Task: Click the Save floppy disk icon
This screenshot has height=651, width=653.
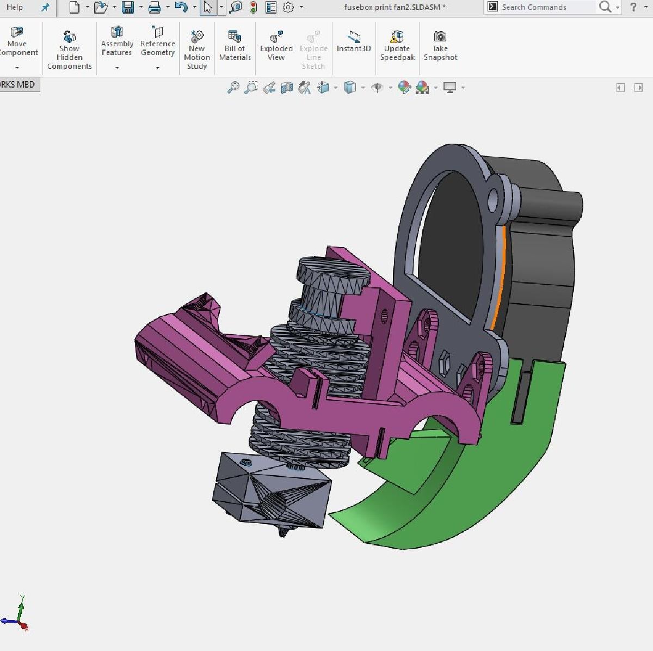Action: click(128, 7)
